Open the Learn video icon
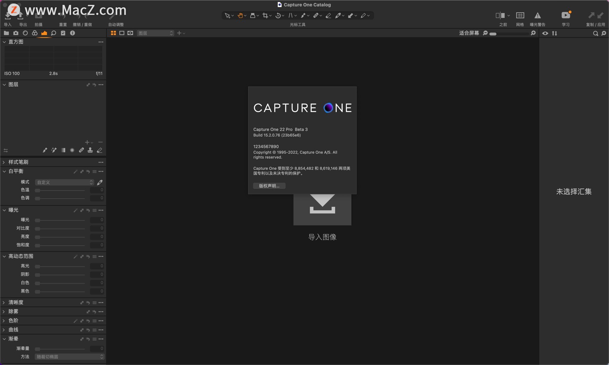Viewport: 609px width, 365px height. pos(566,15)
